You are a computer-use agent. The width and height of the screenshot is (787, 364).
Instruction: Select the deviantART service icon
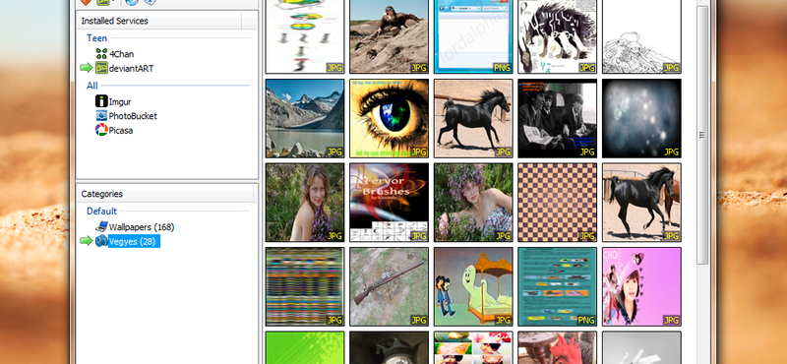[x=101, y=68]
